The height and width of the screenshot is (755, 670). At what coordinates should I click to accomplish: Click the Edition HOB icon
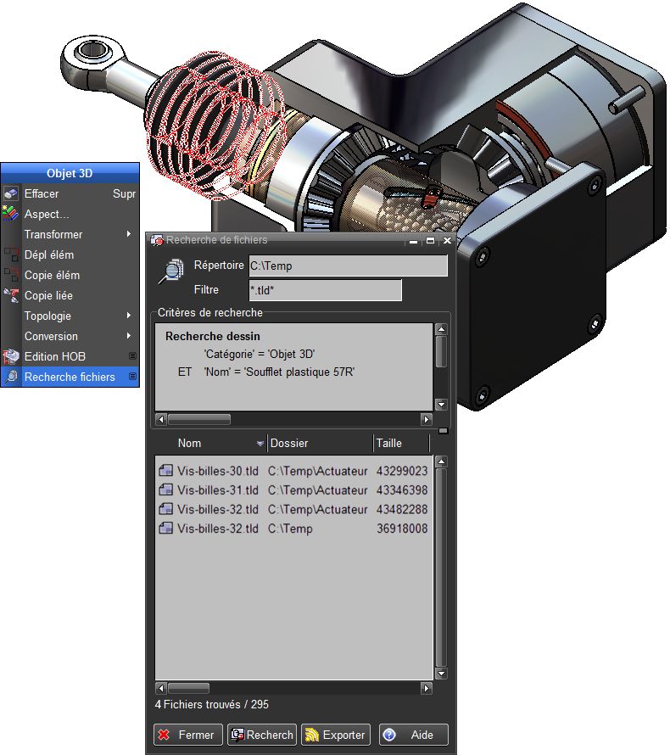[x=11, y=356]
